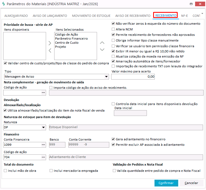This screenshot has height=190, width=206.
Task: Enable Valida quantidade entre pedido e Nota Fiscal
Action: (x=114, y=171)
